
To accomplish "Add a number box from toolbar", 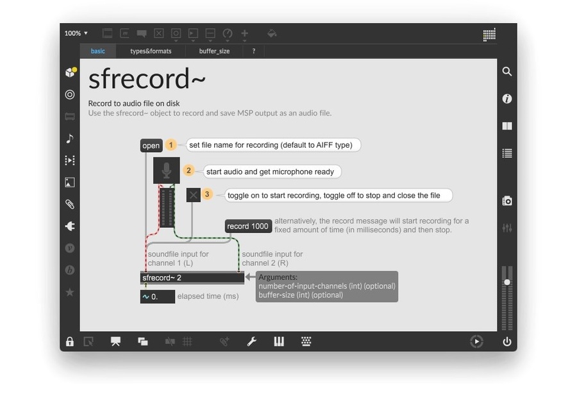I will pyautogui.click(x=193, y=33).
